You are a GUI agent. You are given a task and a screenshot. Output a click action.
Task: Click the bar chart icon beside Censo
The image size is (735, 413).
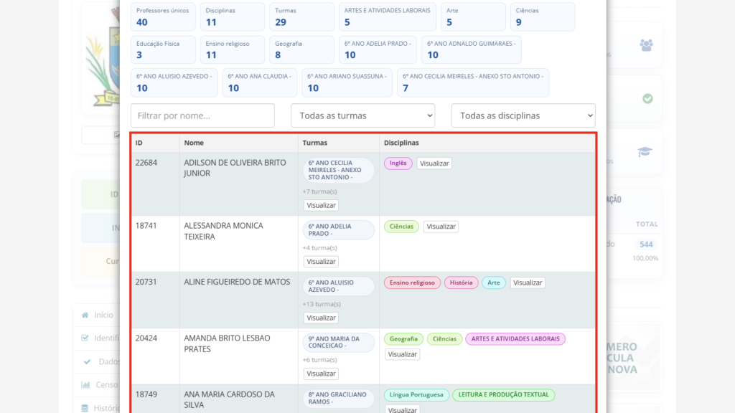(x=85, y=384)
